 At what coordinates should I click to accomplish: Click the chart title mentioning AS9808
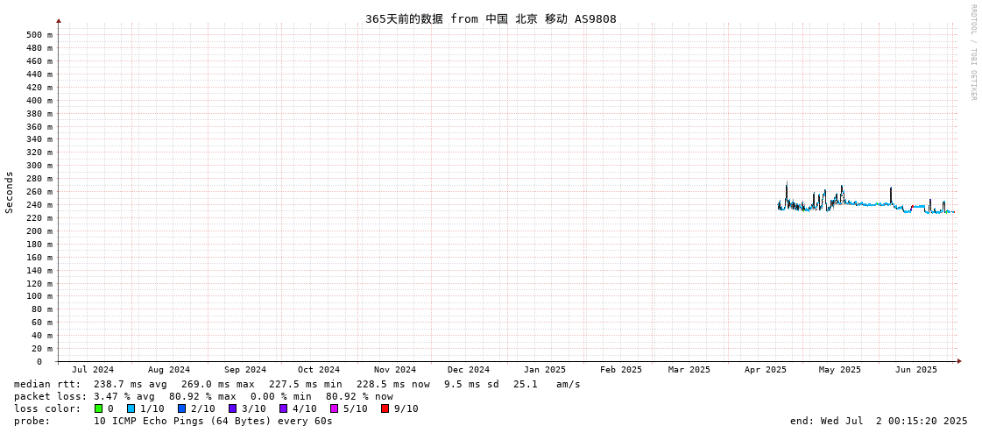click(x=491, y=18)
